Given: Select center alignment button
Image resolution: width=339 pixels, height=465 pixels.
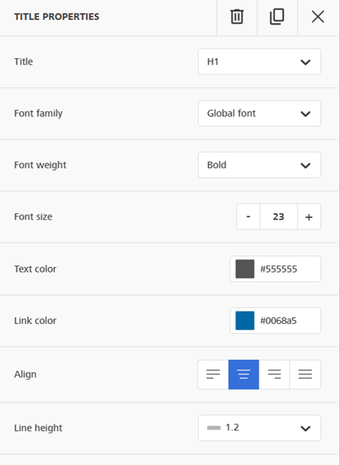Looking at the screenshot, I should (244, 375).
